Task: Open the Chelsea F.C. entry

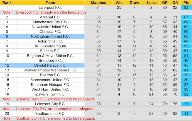Action: (x=50, y=32)
